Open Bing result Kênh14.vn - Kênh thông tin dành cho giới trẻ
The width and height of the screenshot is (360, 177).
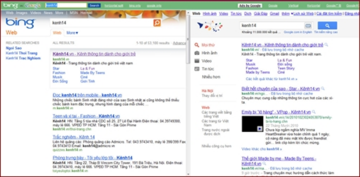tap(94, 54)
